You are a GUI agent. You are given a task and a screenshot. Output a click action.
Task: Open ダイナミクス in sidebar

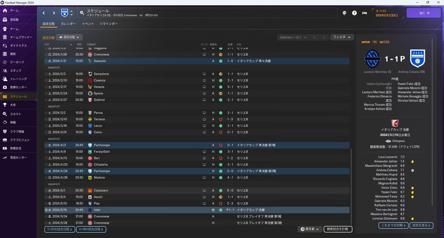pos(18,46)
